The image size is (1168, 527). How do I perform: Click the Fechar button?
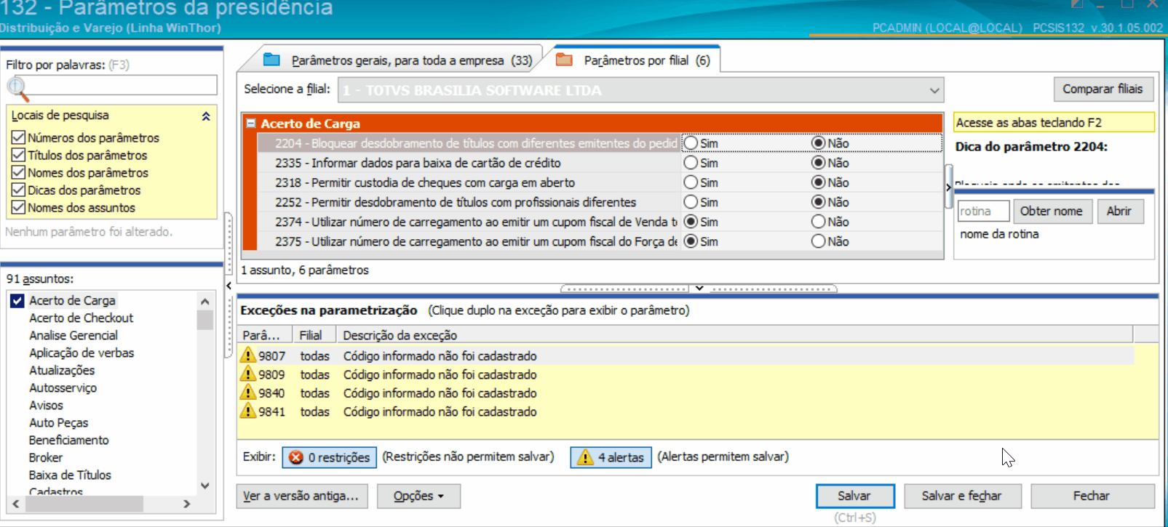point(1092,496)
